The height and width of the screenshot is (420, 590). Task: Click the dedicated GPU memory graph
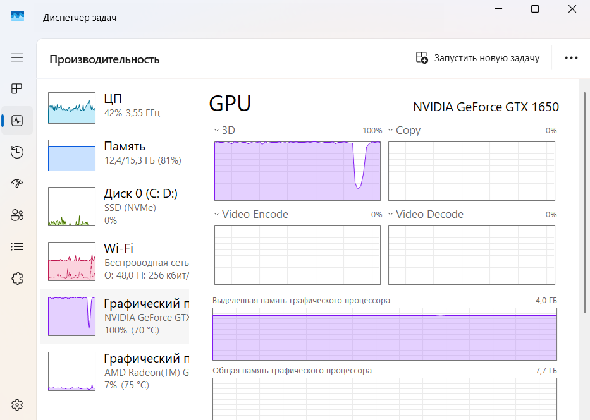tap(384, 334)
